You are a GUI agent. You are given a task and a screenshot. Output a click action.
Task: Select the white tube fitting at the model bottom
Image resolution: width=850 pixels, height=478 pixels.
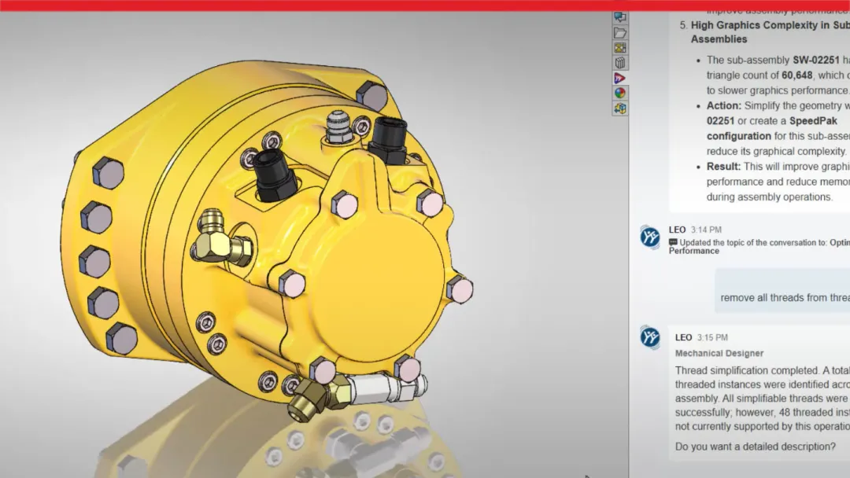388,388
